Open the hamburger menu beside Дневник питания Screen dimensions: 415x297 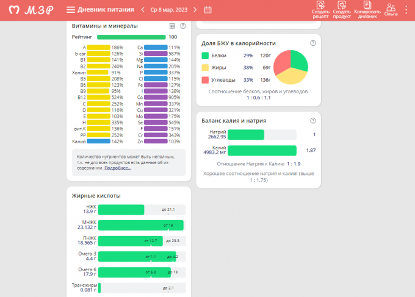pyautogui.click(x=71, y=10)
